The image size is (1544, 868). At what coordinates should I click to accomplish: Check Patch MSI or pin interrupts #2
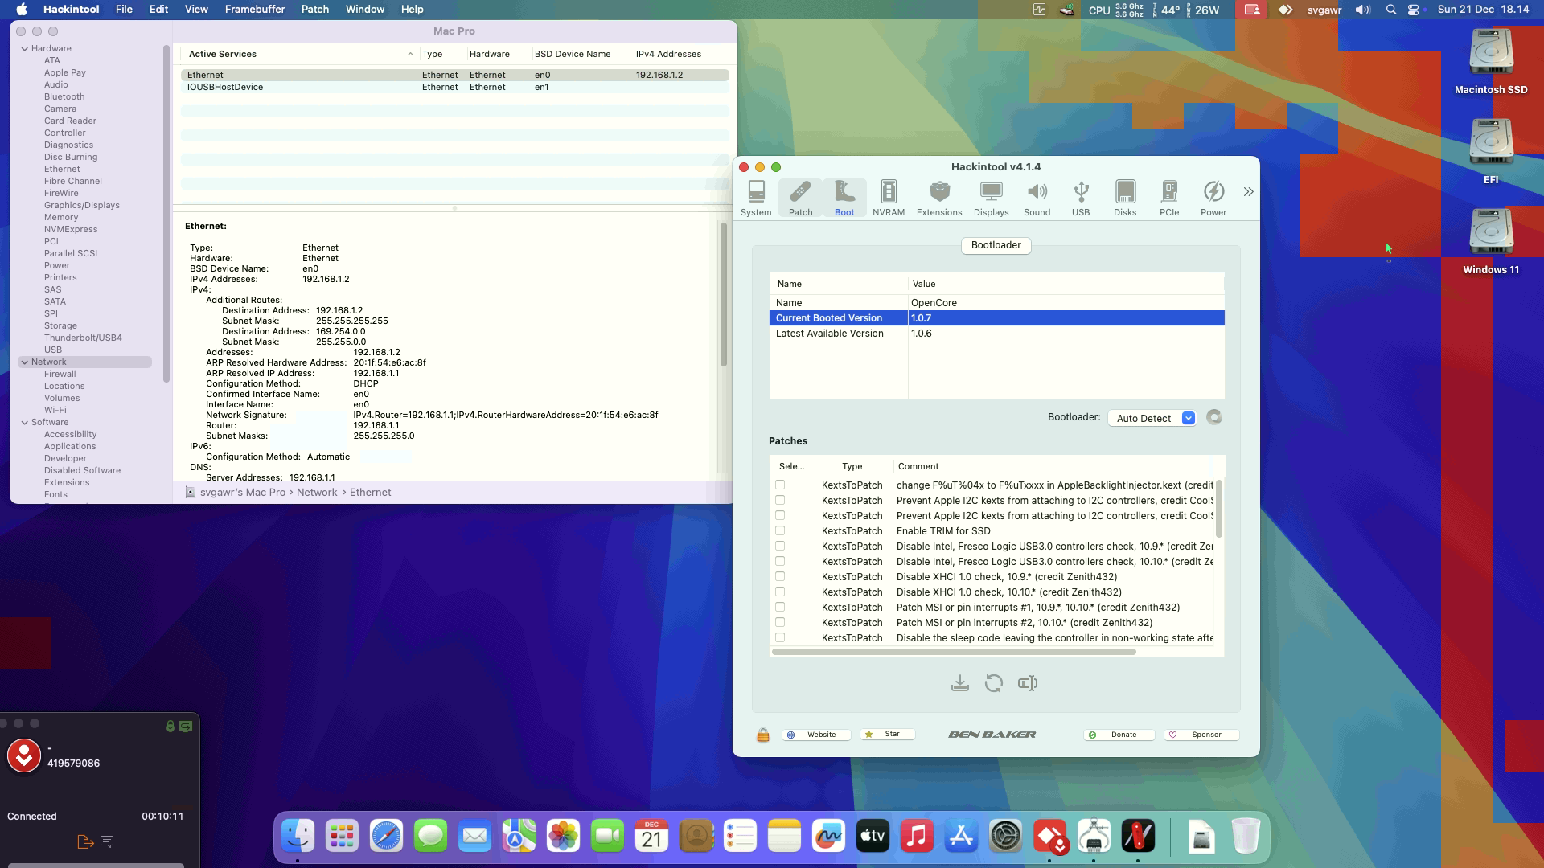(780, 622)
